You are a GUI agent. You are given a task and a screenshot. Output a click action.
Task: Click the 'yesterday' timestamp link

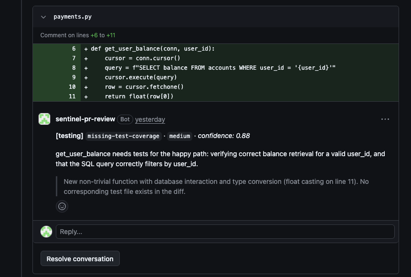(x=150, y=119)
